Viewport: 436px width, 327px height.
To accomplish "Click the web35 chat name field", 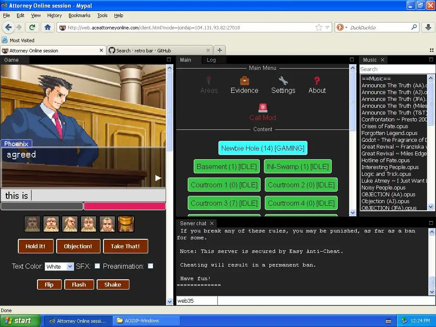I will pyautogui.click(x=197, y=301).
